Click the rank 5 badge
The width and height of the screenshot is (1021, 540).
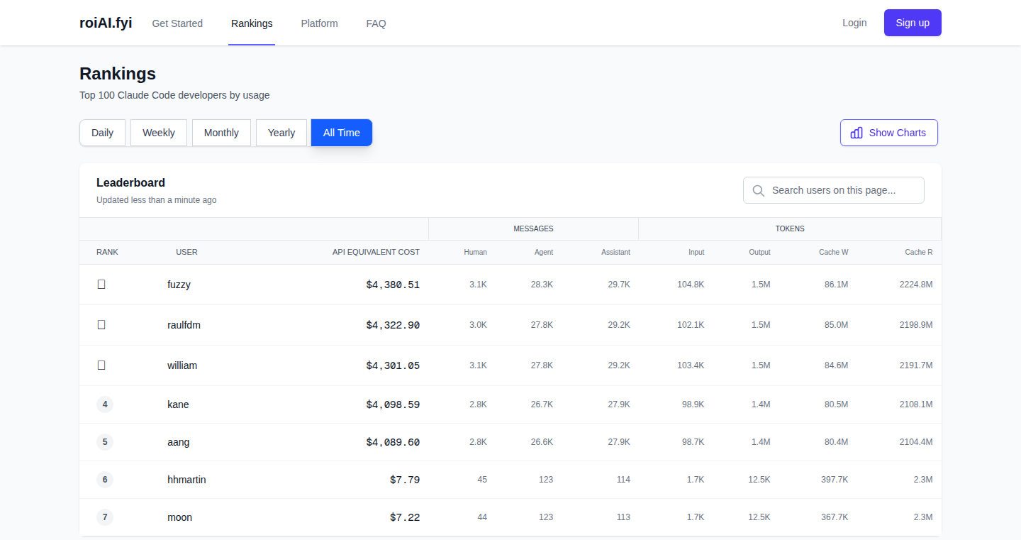click(x=105, y=442)
